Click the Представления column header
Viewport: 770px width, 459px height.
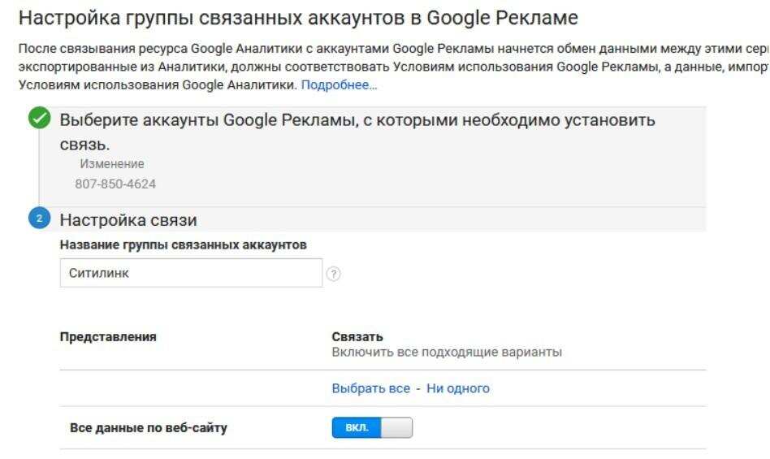(x=108, y=336)
